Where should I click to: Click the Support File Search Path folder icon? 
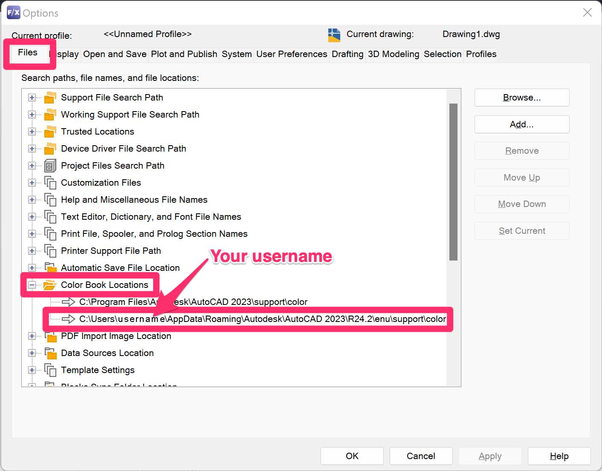(50, 98)
